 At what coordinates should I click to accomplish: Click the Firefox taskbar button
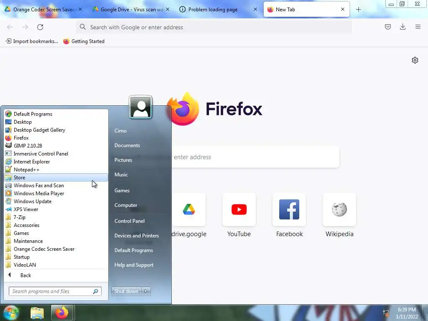tap(62, 313)
